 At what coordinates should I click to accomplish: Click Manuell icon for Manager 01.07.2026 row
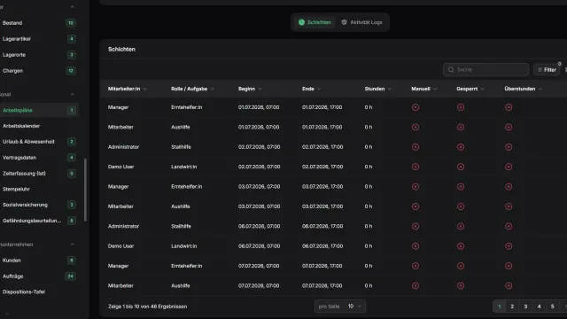[x=416, y=107]
